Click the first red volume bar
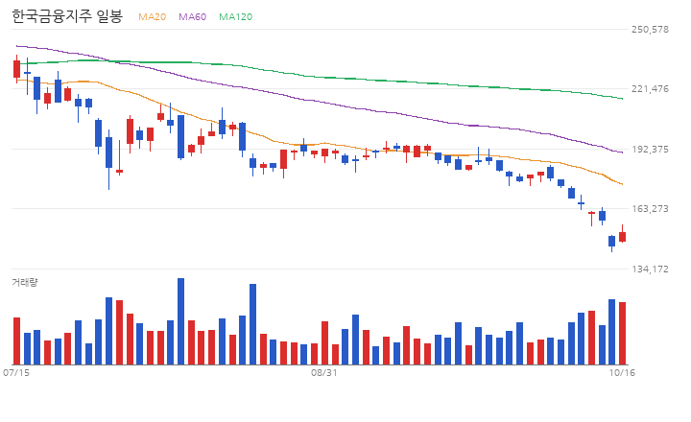 [16, 340]
